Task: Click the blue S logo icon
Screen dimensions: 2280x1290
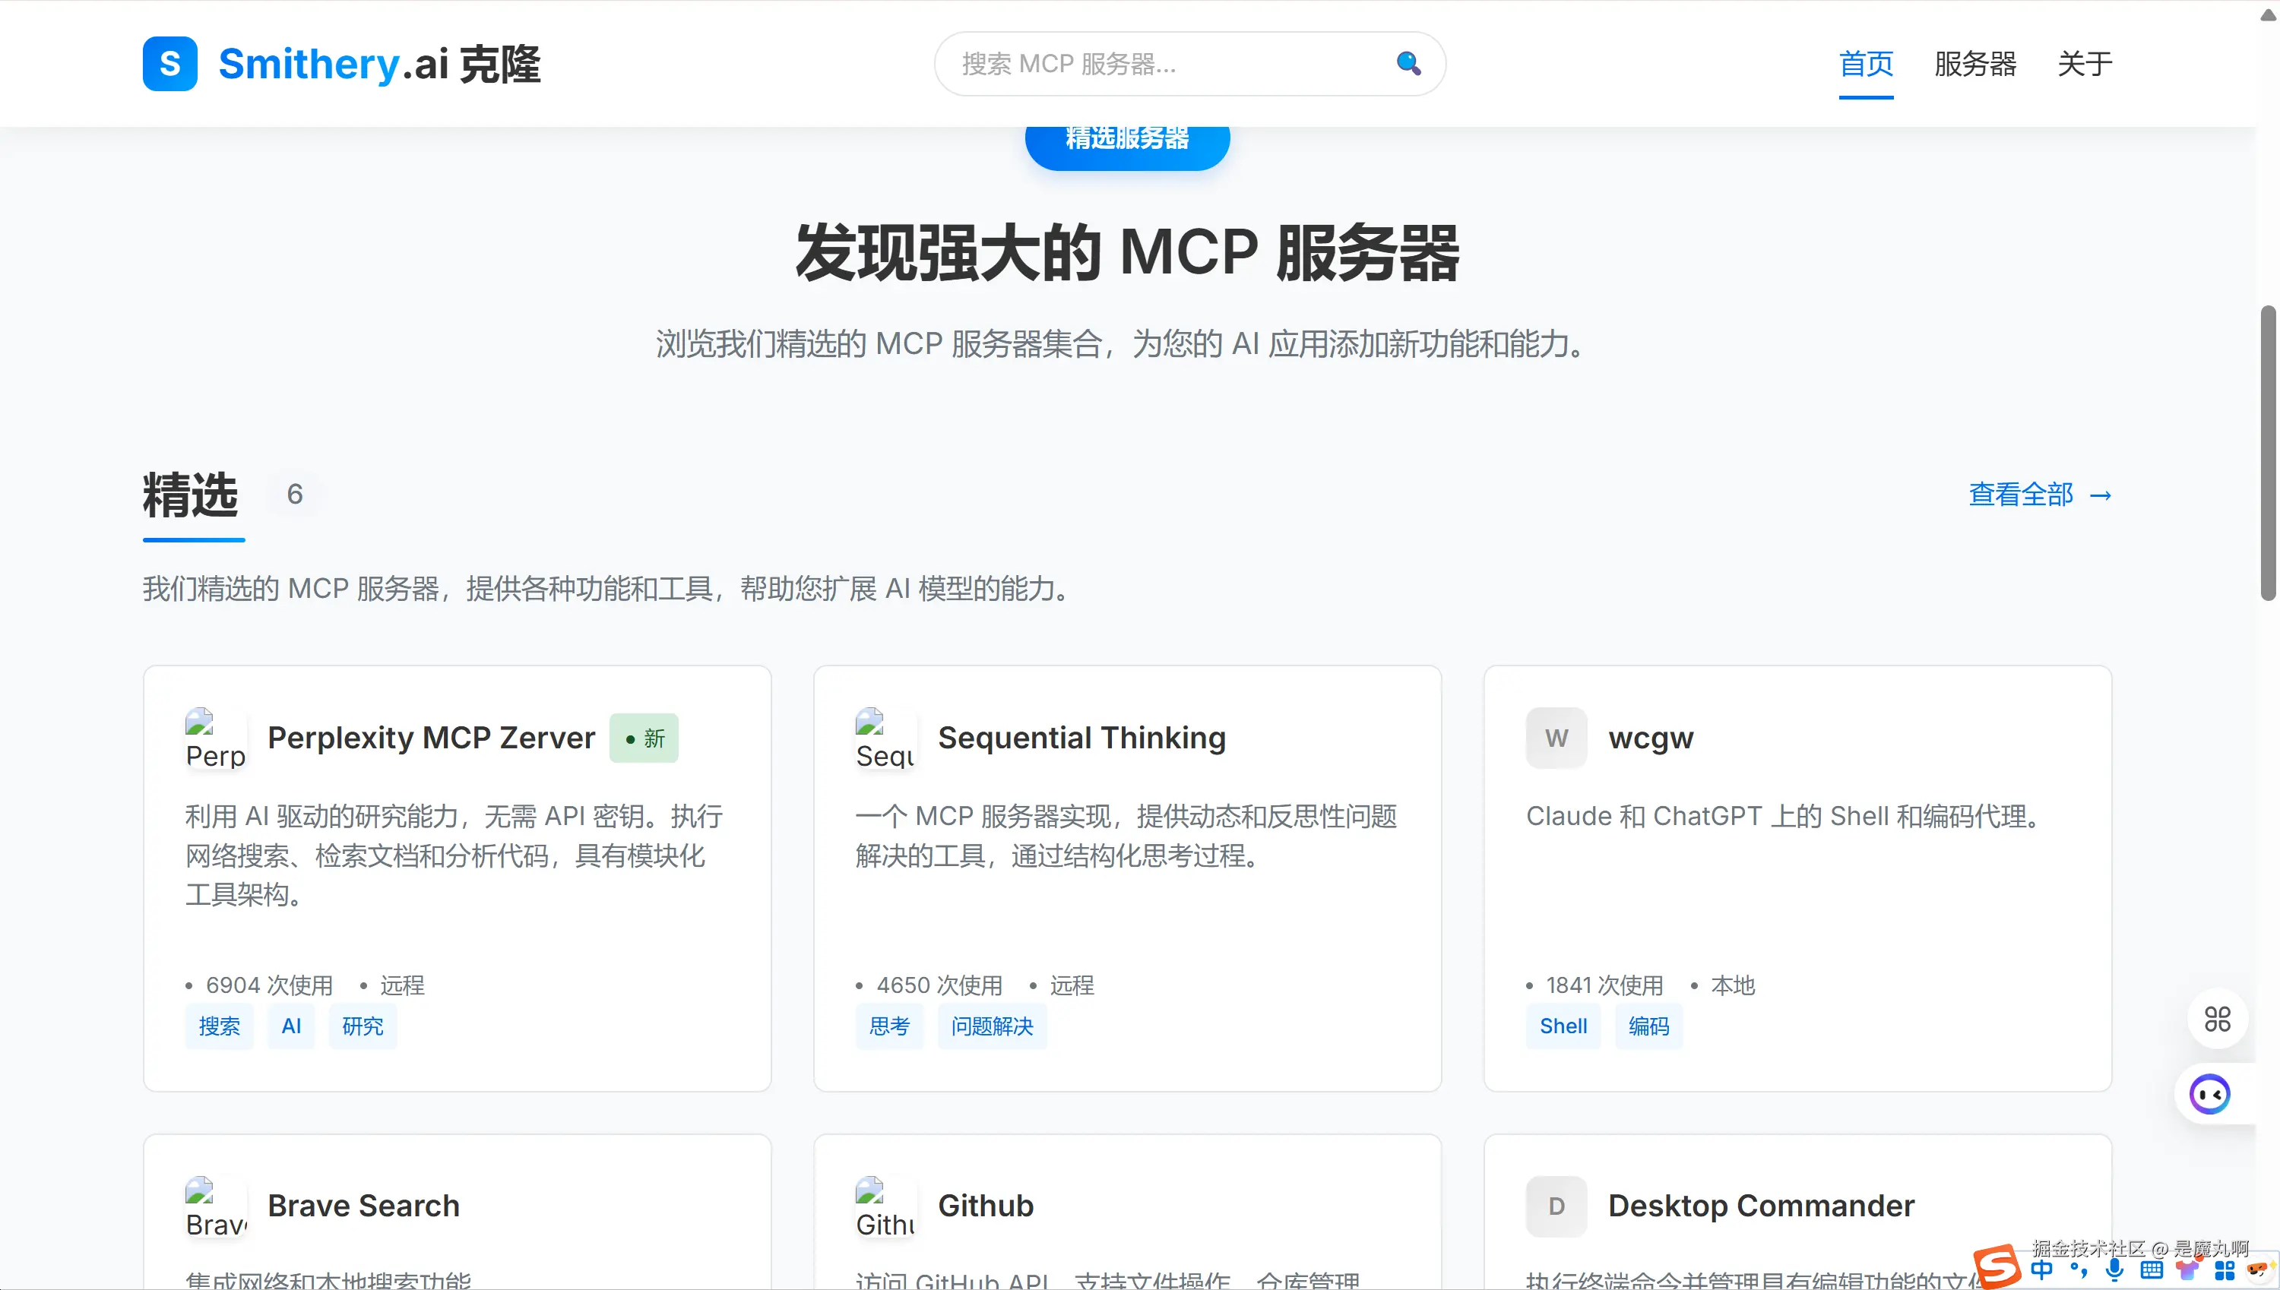Action: pos(169,64)
